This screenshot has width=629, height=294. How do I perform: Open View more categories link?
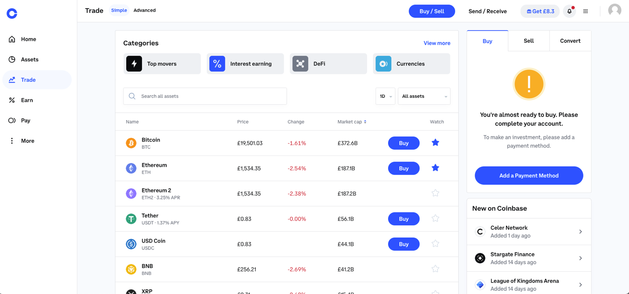pyautogui.click(x=437, y=43)
